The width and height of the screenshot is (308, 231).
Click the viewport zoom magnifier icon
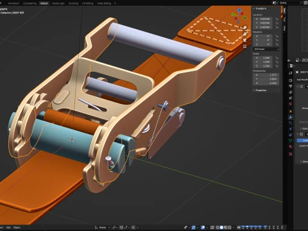pyautogui.click(x=245, y=28)
